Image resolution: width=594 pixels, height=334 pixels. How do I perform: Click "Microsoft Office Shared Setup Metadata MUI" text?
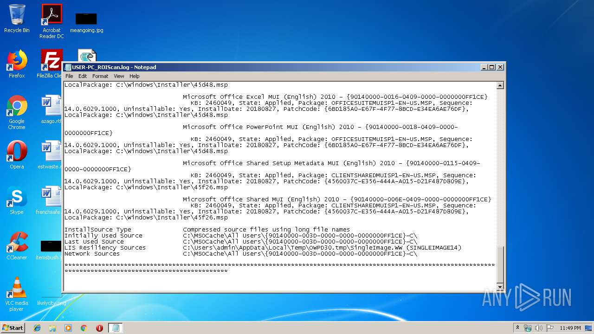[262, 163]
